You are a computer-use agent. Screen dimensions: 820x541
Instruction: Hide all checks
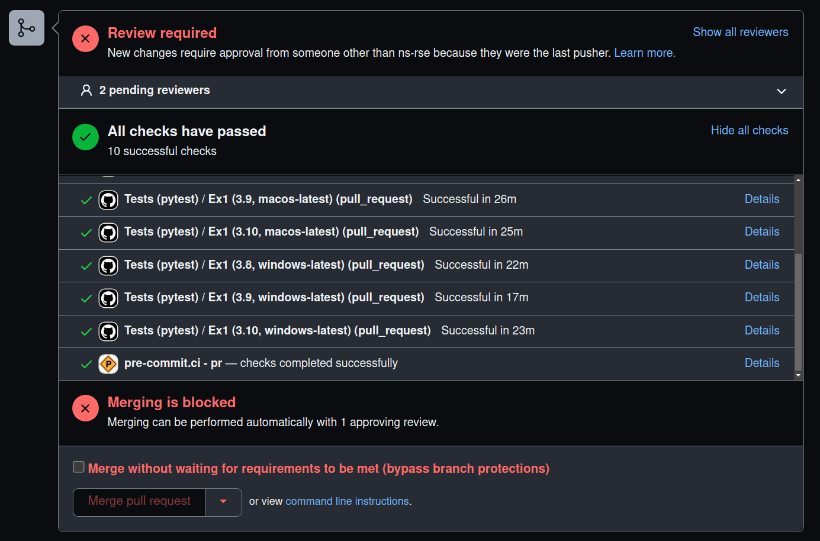point(750,130)
